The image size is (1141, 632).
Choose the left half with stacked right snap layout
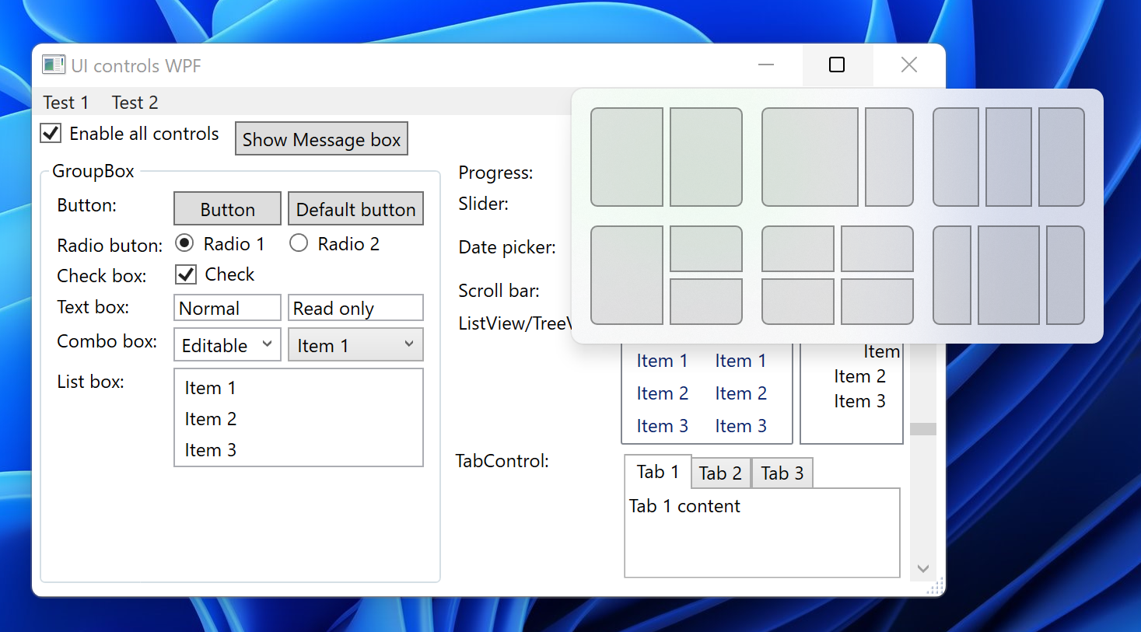(x=666, y=274)
